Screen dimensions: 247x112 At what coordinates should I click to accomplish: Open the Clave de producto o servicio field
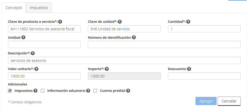[x=44, y=29]
